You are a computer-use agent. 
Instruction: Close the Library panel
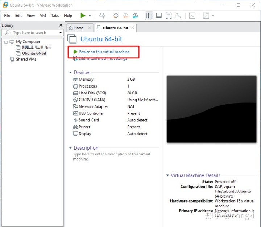(61, 25)
